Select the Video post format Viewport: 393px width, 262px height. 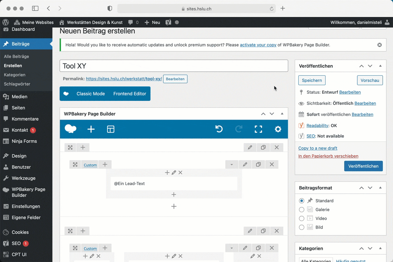click(x=302, y=218)
